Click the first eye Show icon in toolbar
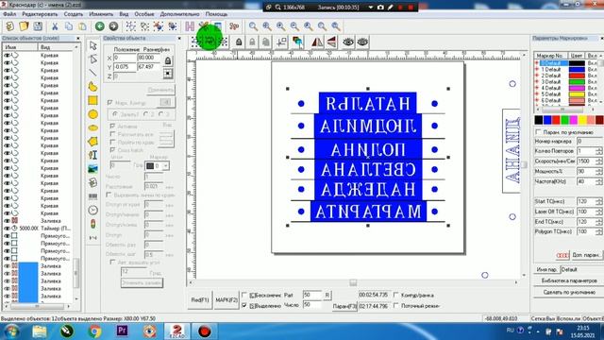The height and width of the screenshot is (340, 604). tap(348, 42)
